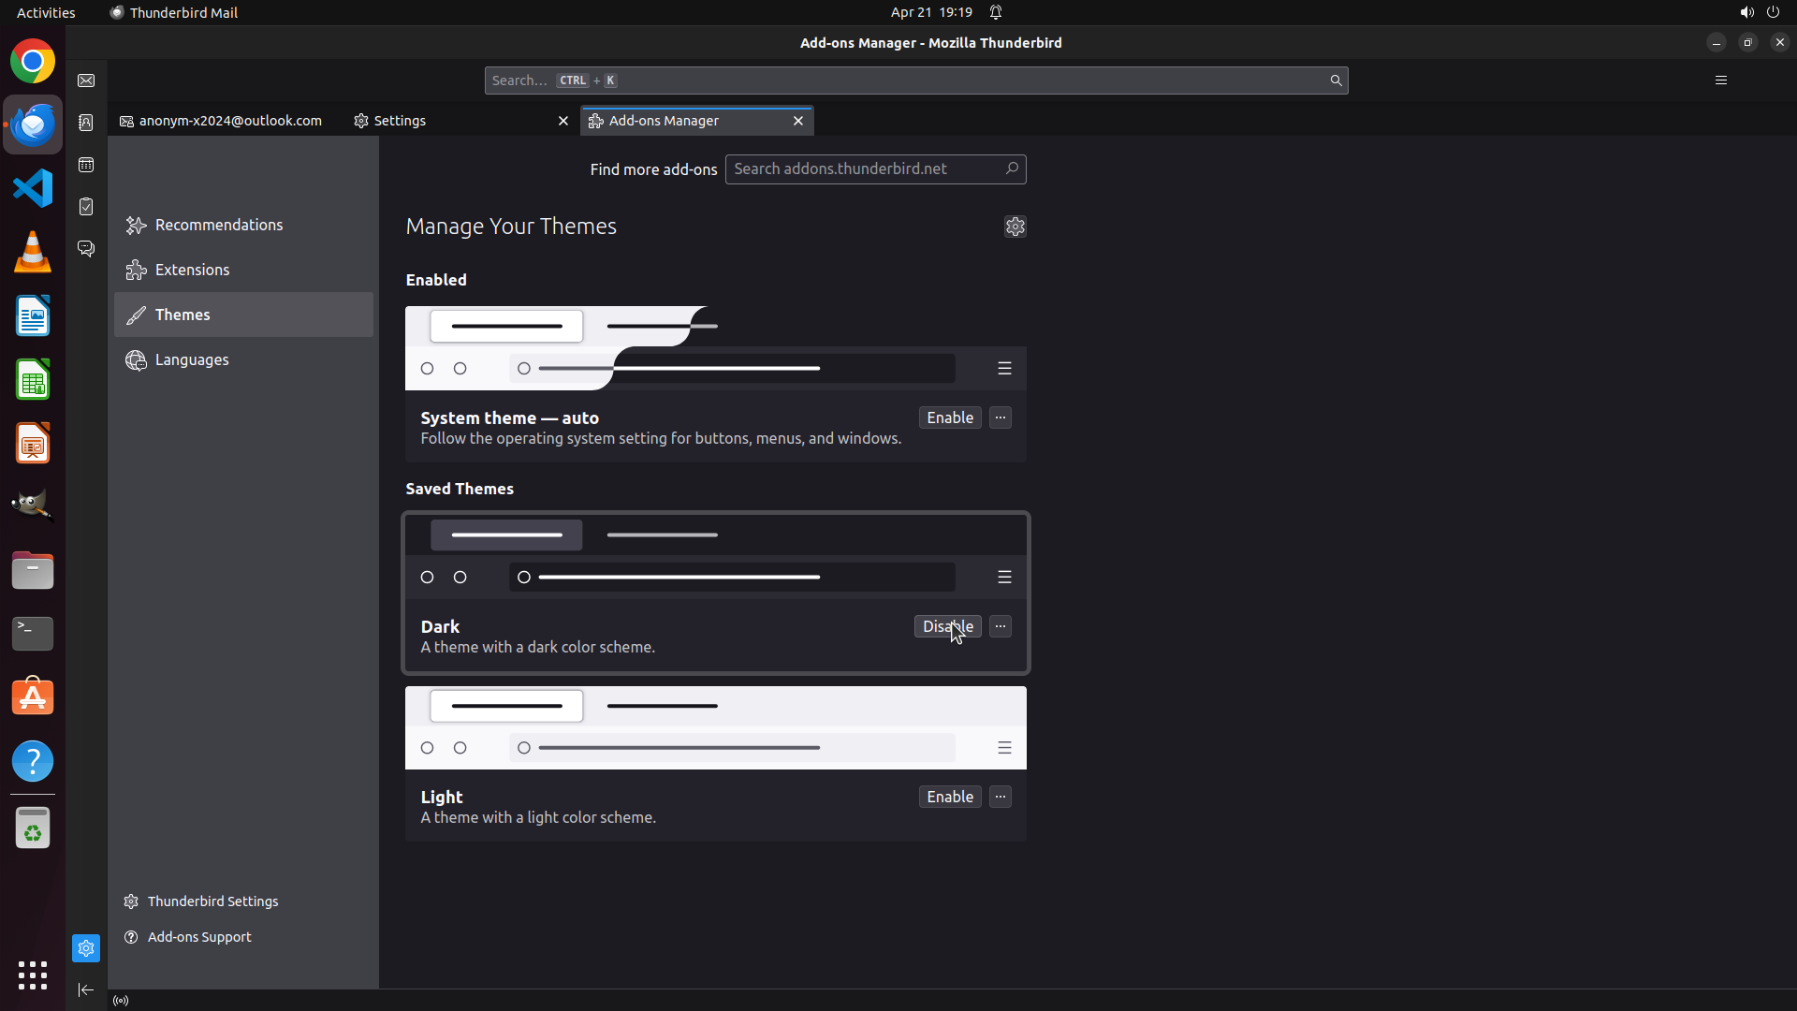Screen dimensions: 1797x1011
Task: Open the Calendar space icon
Action: click(86, 165)
